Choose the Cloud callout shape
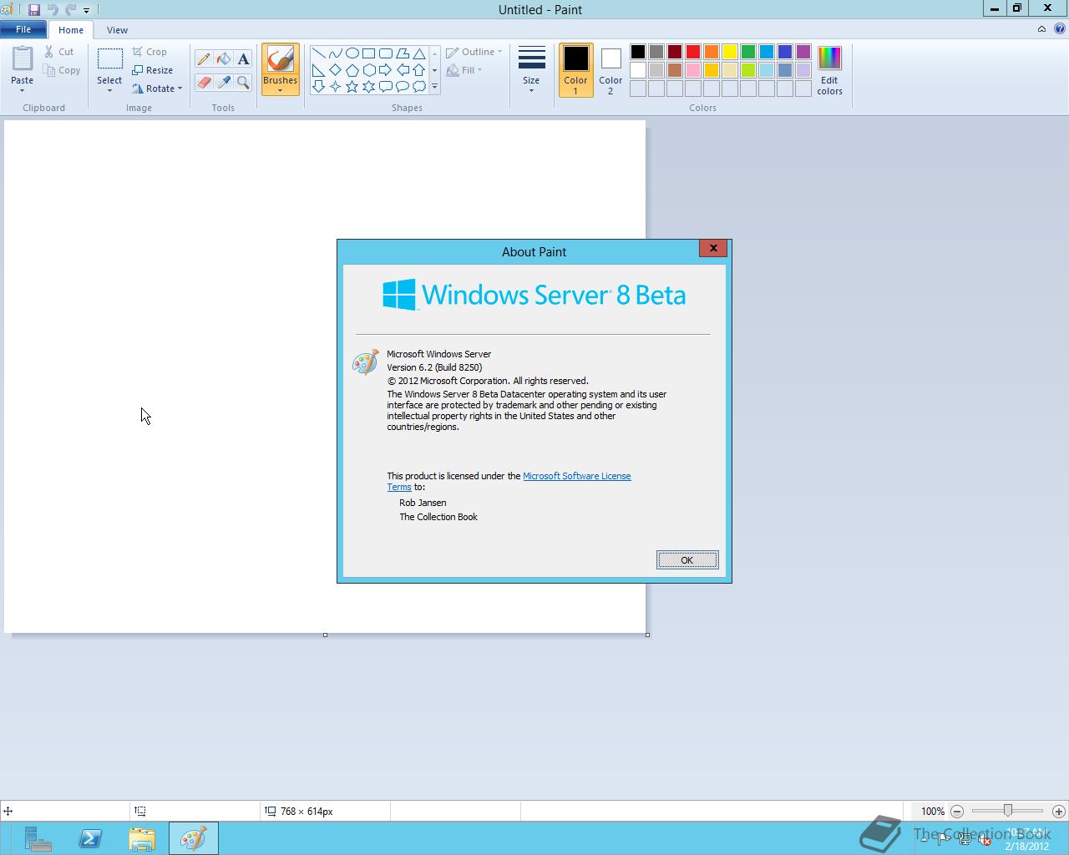Image resolution: width=1069 pixels, height=855 pixels. pyautogui.click(x=419, y=87)
